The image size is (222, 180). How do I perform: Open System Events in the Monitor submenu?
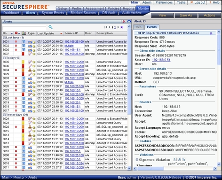(53, 13)
